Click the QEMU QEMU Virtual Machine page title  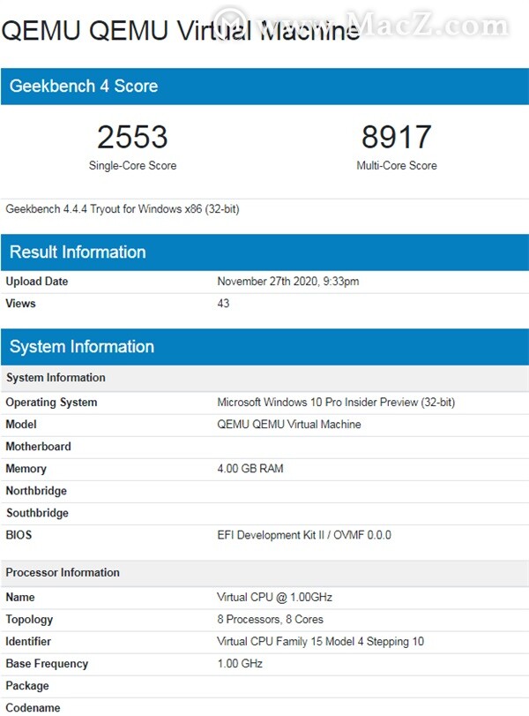[181, 31]
